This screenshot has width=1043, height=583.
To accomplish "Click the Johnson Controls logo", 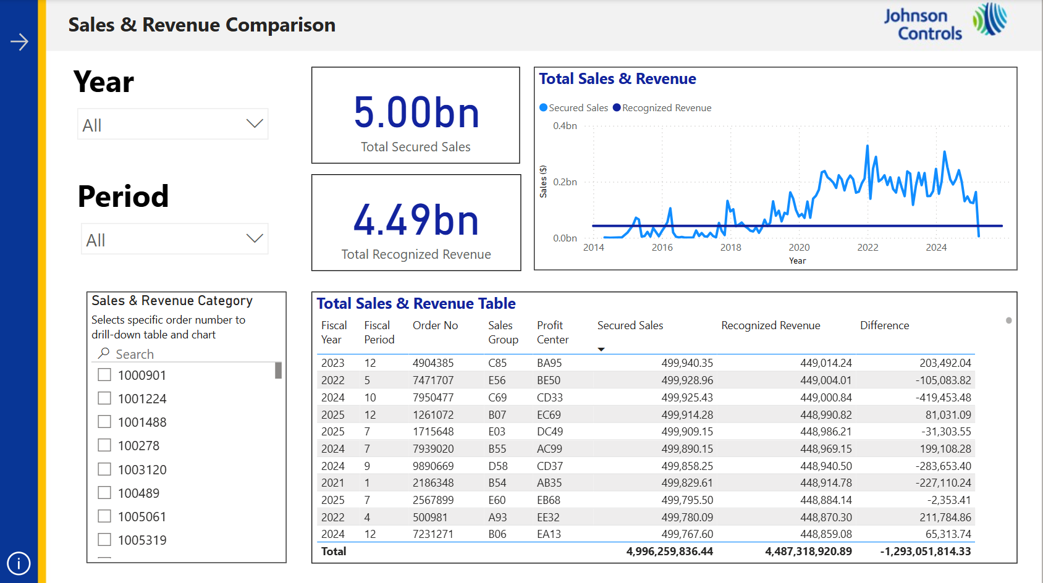I will [945, 23].
